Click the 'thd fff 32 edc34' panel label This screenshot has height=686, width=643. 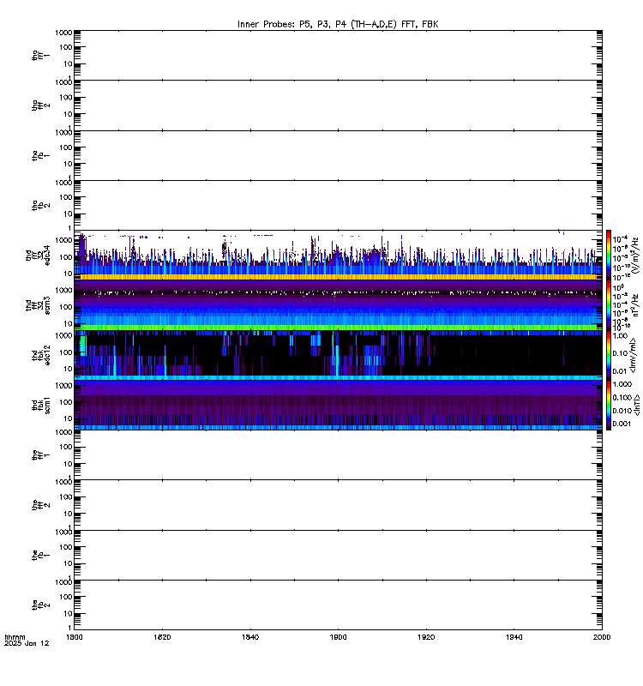[38, 255]
